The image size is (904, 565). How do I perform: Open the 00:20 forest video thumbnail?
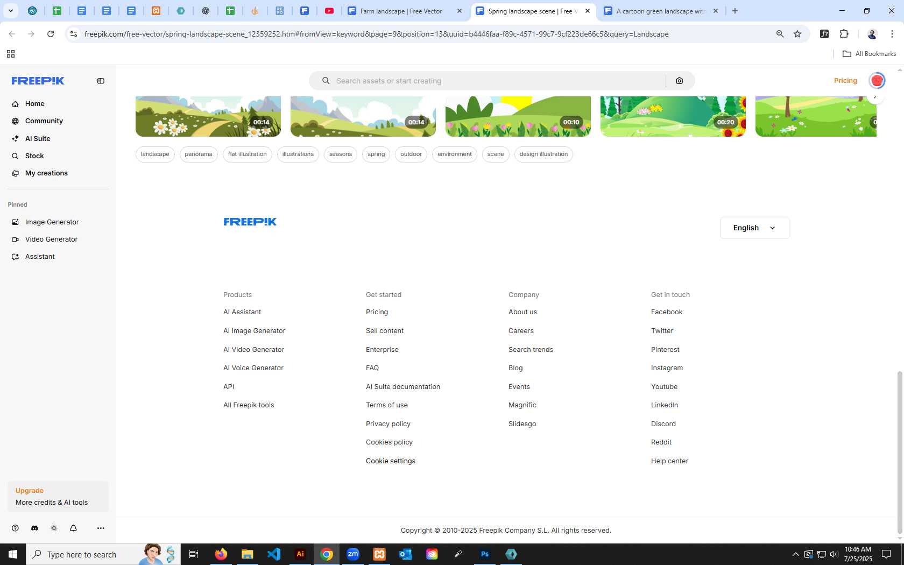673,116
